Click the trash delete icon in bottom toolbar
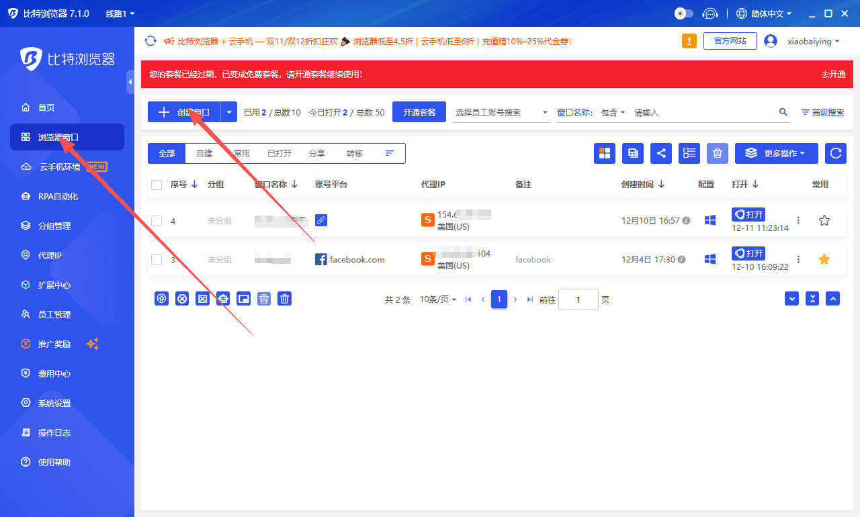 [x=285, y=299]
